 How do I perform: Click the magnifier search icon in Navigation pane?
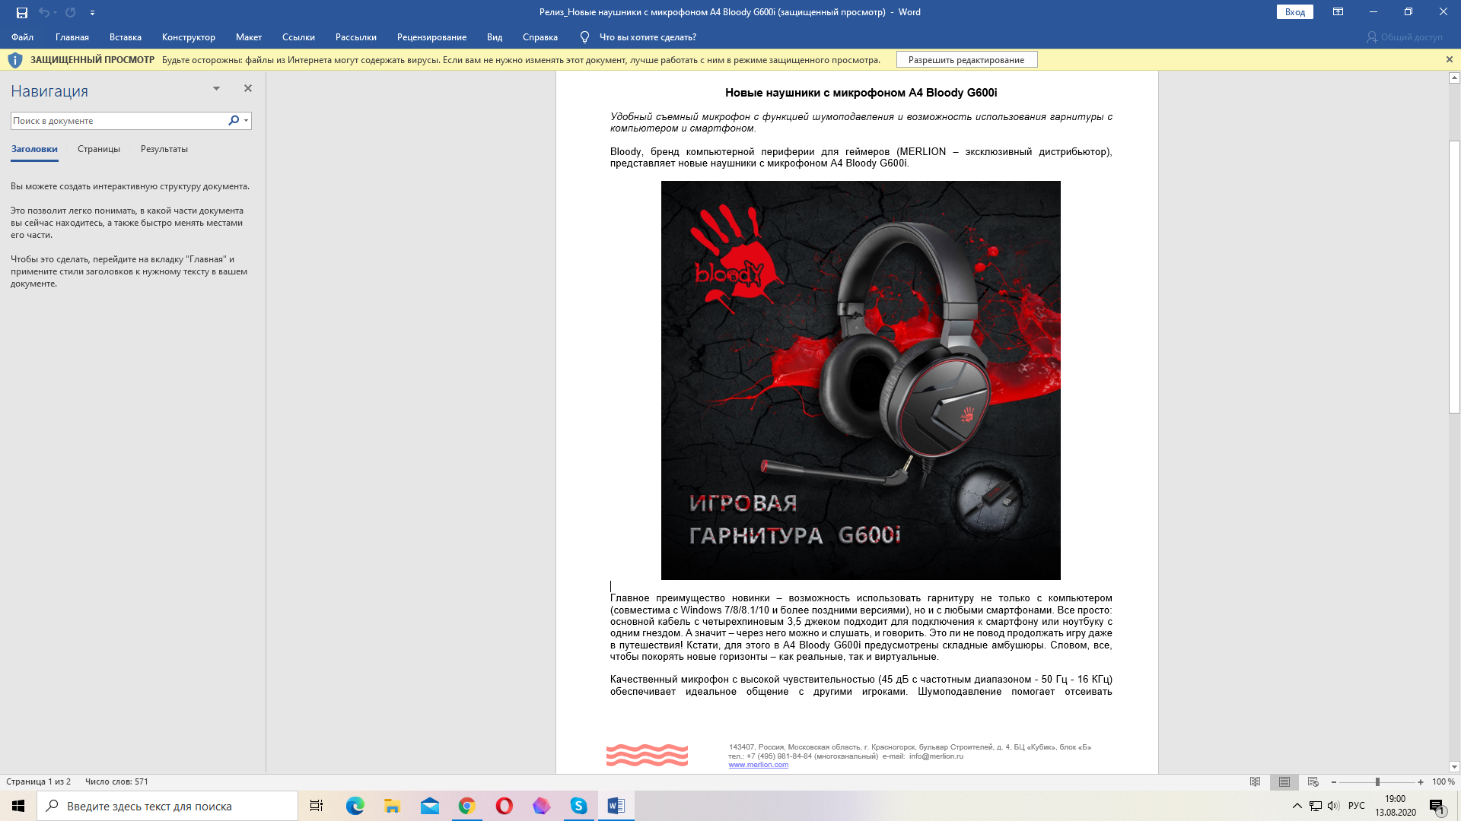234,120
